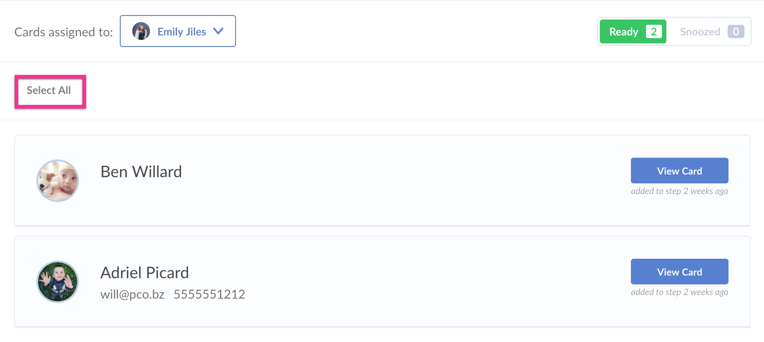Image resolution: width=764 pixels, height=342 pixels.
Task: Switch to the Snoozed tab
Action: click(x=700, y=32)
